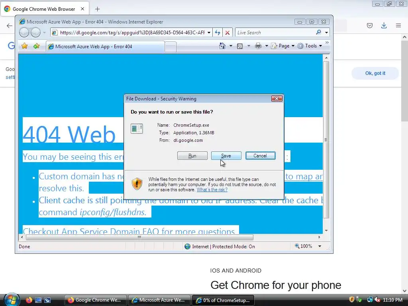Click the IE Stop loading red X
Image resolution: width=408 pixels, height=306 pixels.
click(228, 33)
